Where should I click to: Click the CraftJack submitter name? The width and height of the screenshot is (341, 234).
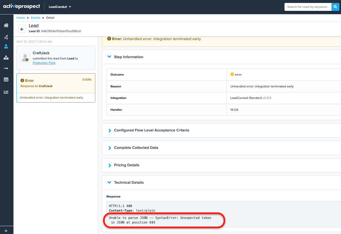coord(41,53)
